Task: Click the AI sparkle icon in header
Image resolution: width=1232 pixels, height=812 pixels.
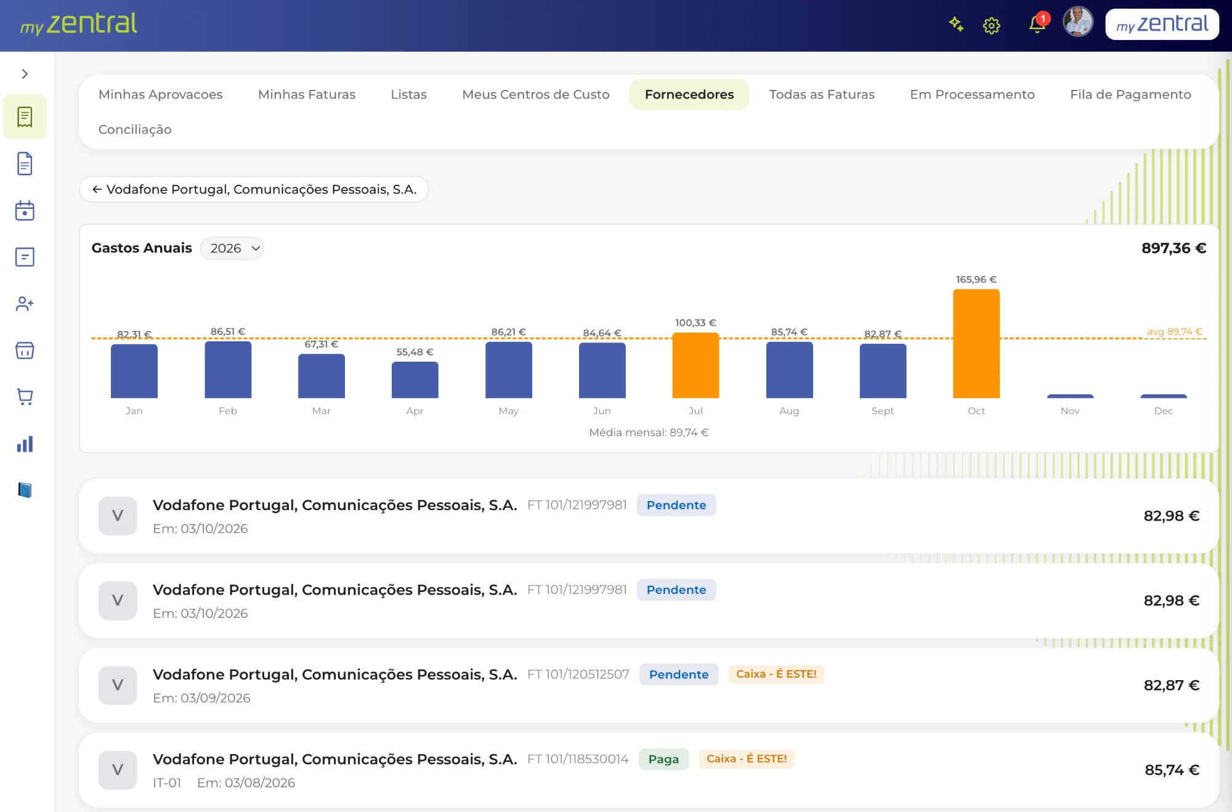Action: pos(956,25)
